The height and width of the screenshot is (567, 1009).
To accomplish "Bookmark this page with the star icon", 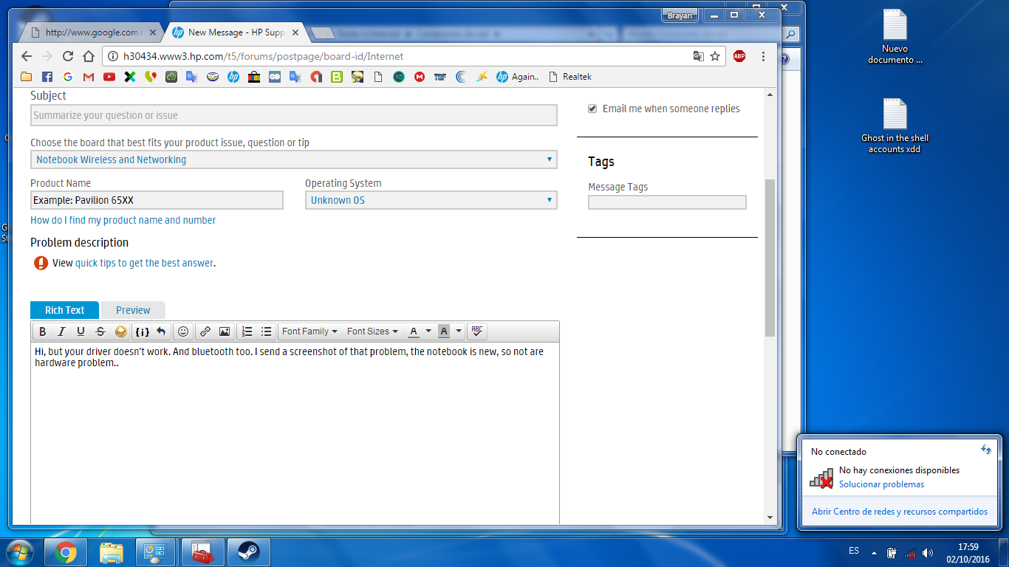I will (715, 56).
